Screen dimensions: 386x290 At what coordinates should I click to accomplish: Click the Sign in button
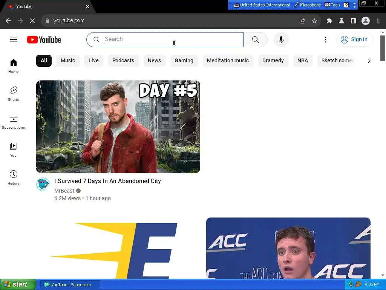tap(355, 39)
